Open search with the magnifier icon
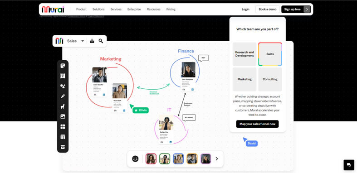This screenshot has height=173, width=357. (x=101, y=41)
